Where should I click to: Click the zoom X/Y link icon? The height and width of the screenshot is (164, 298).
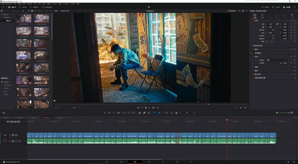pos(277,24)
